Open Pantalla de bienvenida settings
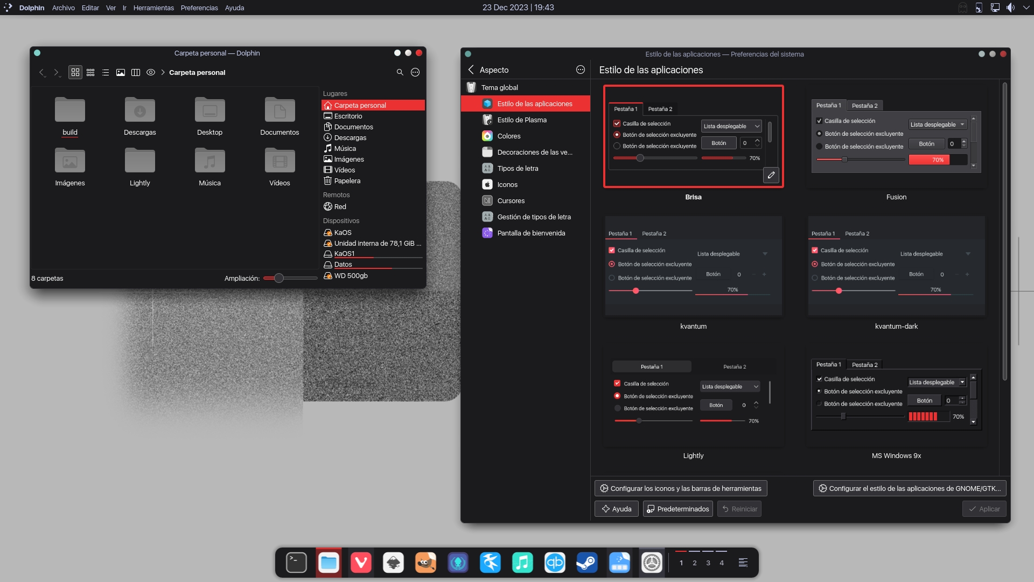The height and width of the screenshot is (582, 1034). pyautogui.click(x=526, y=233)
